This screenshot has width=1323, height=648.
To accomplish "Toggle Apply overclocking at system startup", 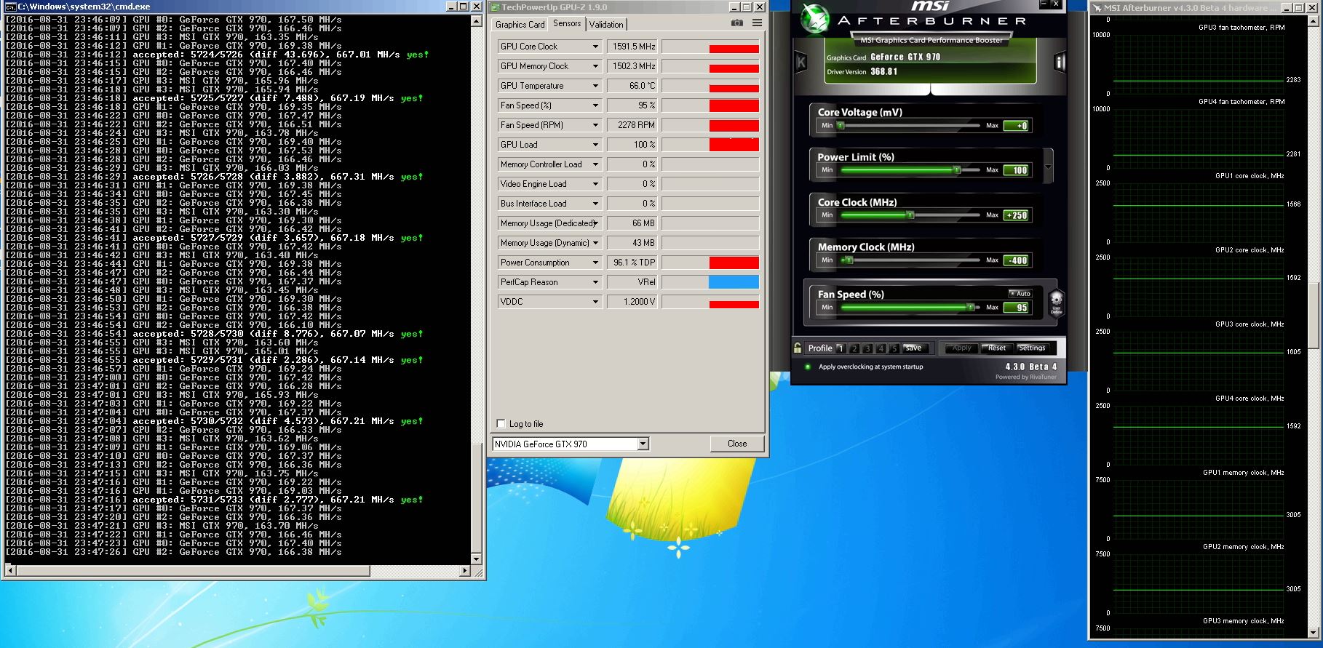I will (808, 367).
